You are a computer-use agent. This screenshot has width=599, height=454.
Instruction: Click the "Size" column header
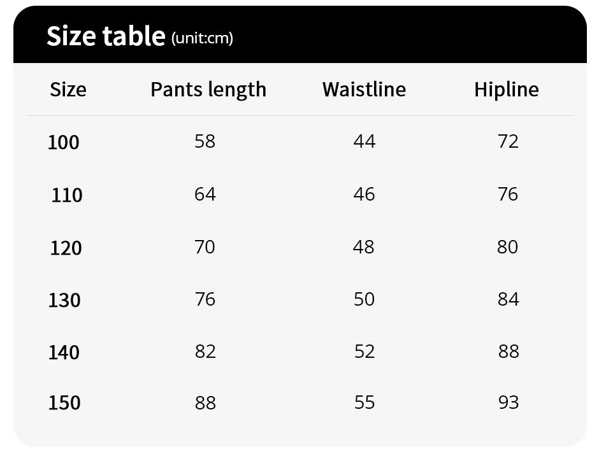68,89
